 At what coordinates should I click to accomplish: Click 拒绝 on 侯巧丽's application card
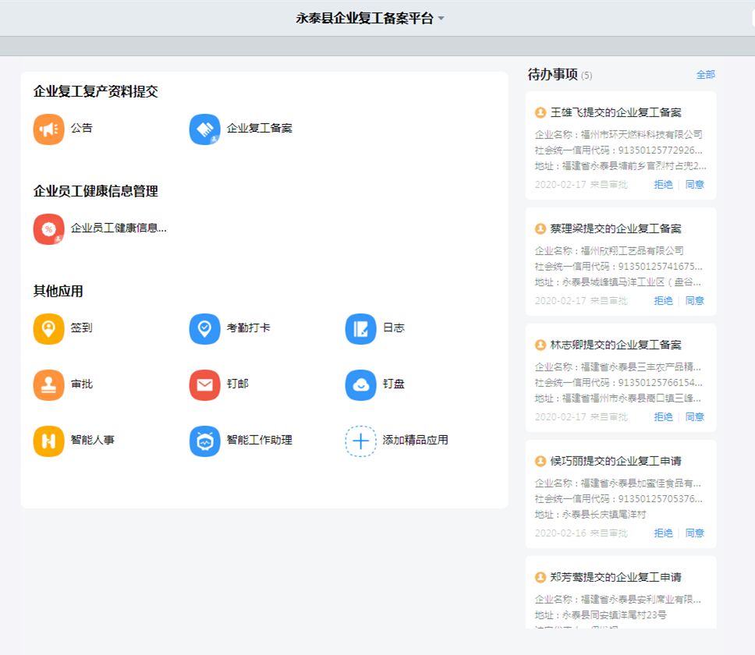[x=663, y=533]
